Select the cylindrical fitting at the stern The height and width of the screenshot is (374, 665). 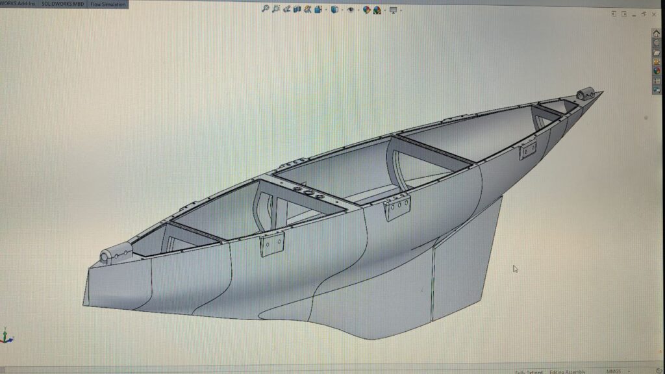pyautogui.click(x=116, y=254)
